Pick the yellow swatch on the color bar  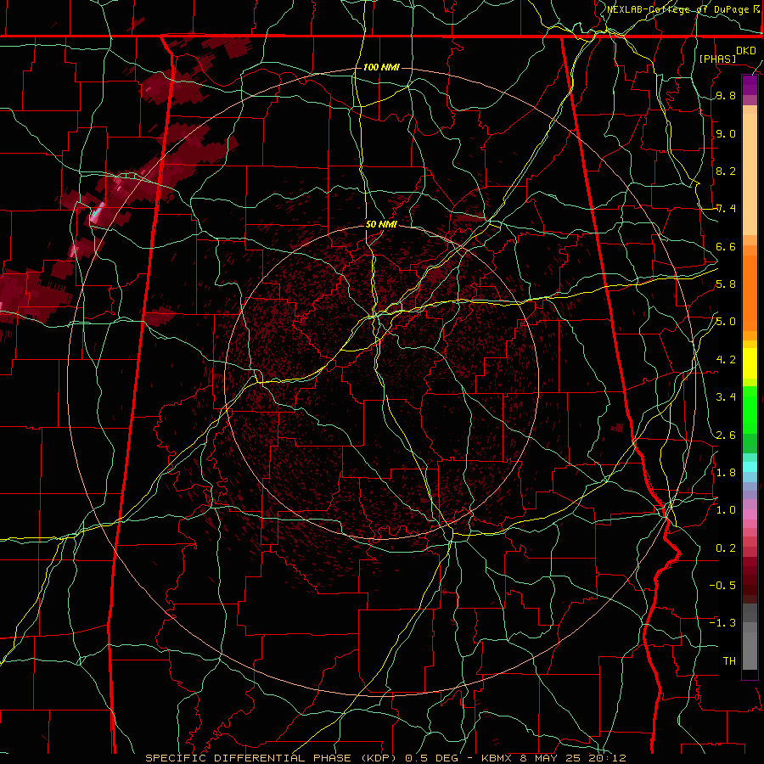coord(750,363)
